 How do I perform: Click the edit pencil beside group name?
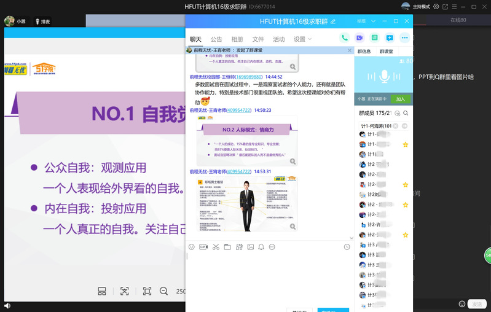tap(333, 21)
